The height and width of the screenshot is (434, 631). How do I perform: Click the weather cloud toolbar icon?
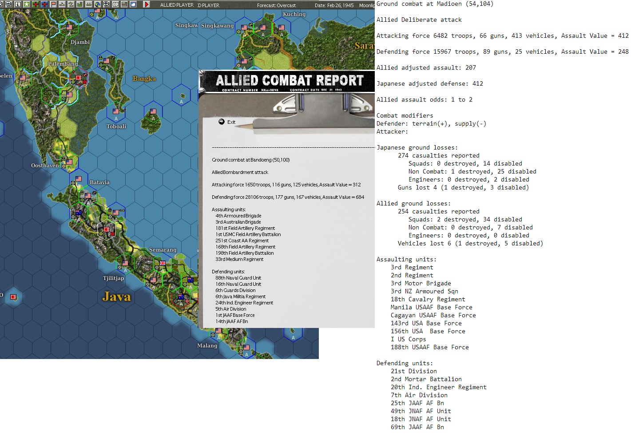[133, 4]
